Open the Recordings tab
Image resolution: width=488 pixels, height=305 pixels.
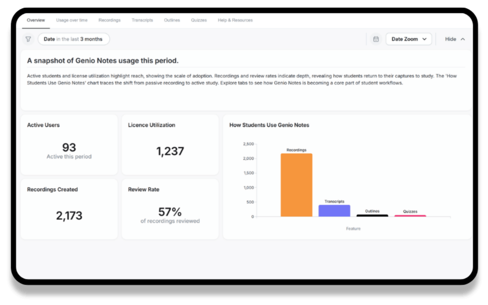109,20
